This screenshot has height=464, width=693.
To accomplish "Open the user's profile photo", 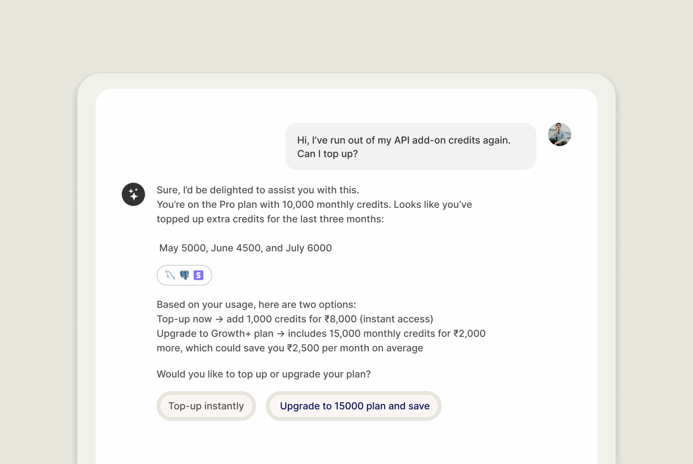I will point(559,135).
